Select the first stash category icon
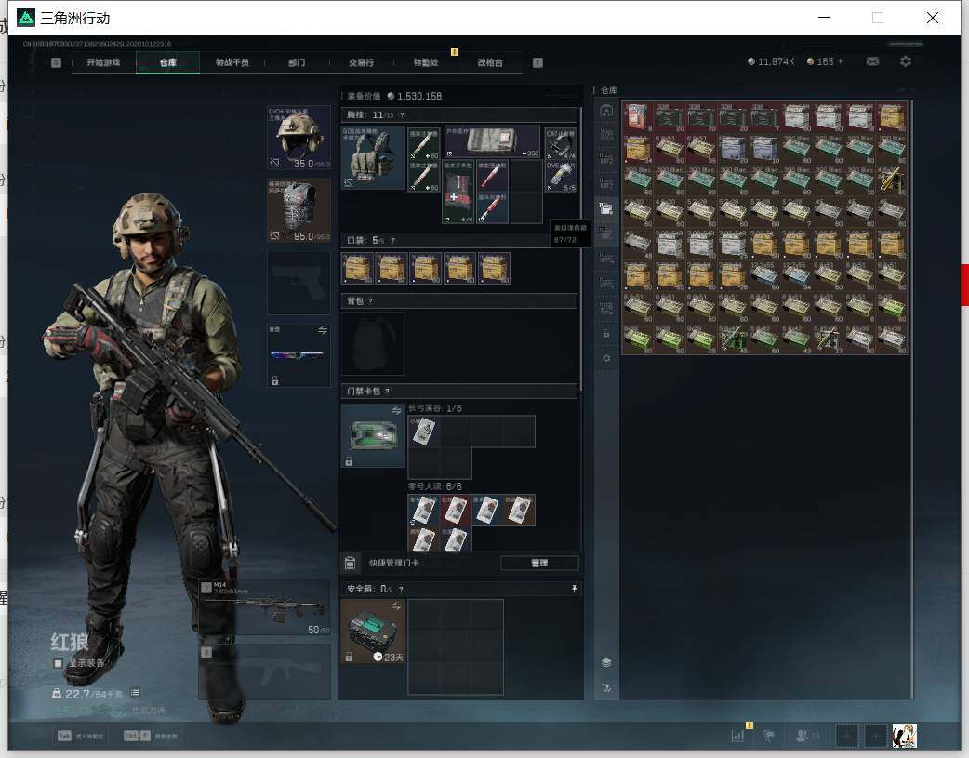The height and width of the screenshot is (758, 969). click(606, 111)
